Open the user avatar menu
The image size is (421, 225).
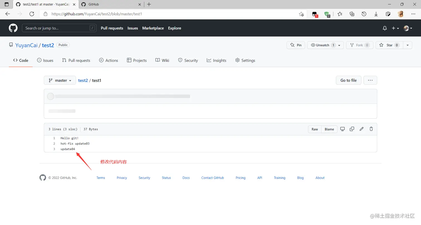coord(408,28)
